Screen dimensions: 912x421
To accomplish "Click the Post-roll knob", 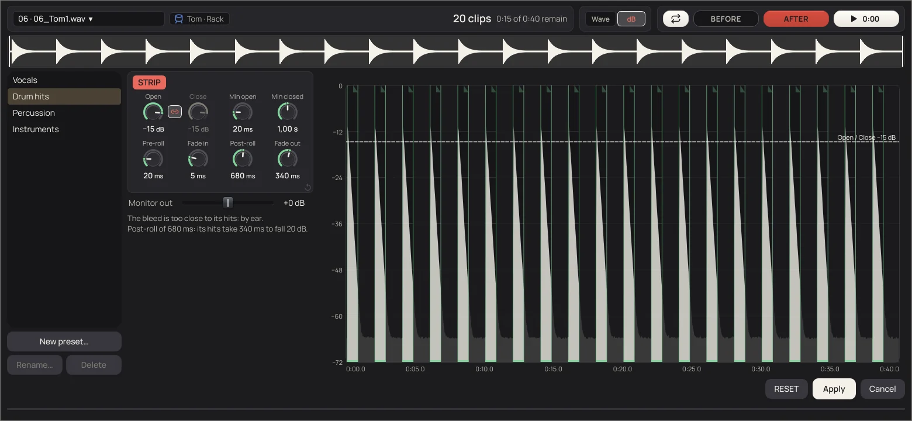I will [243, 158].
